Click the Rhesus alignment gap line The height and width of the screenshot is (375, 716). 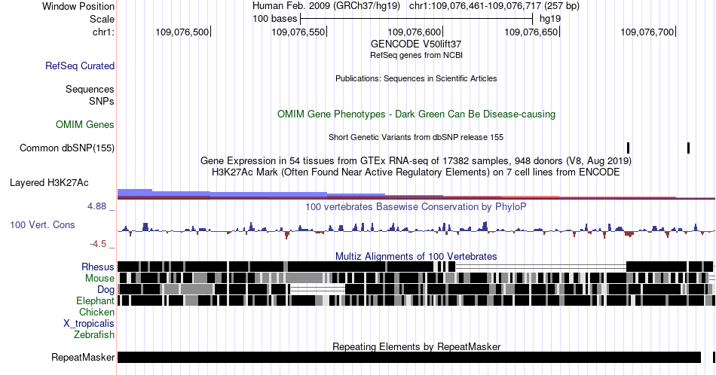[x=540, y=267]
